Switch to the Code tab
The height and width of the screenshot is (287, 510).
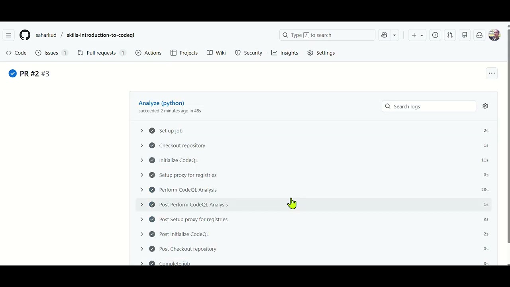16,53
